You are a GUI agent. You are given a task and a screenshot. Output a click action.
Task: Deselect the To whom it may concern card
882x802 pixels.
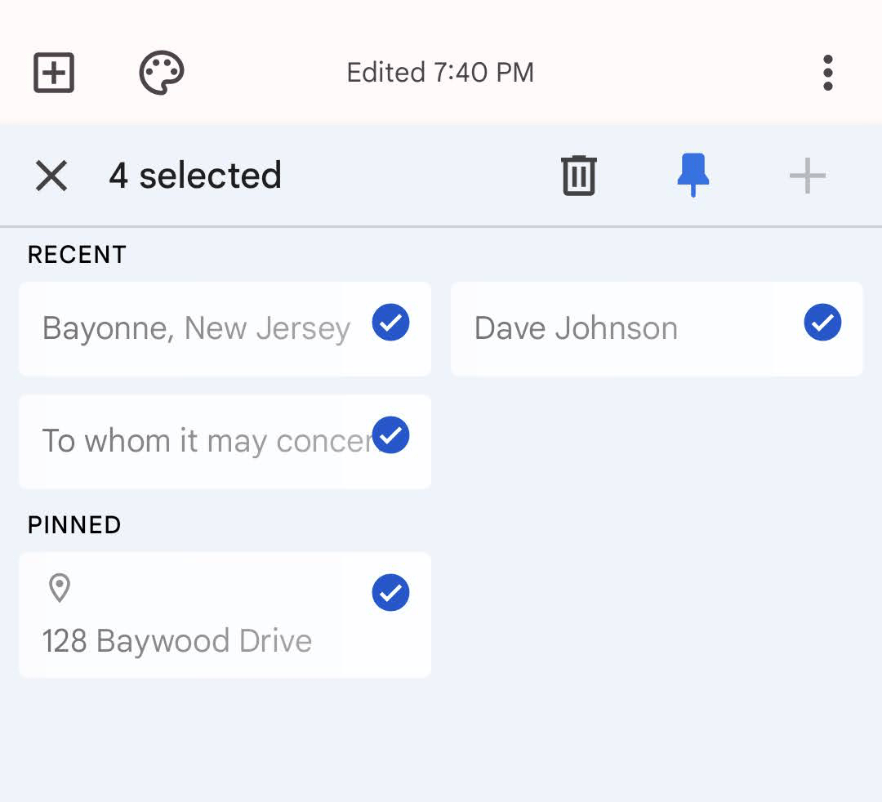390,435
